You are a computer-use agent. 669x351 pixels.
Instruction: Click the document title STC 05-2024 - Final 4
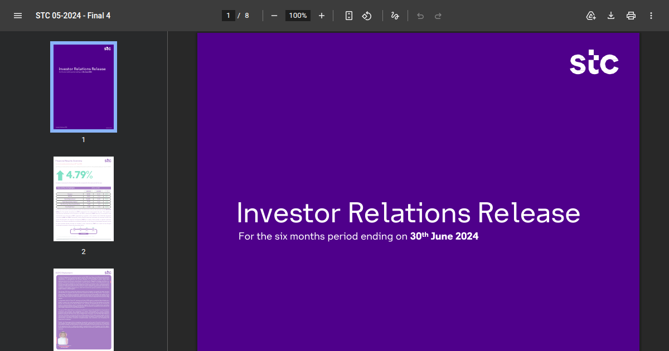tap(73, 16)
